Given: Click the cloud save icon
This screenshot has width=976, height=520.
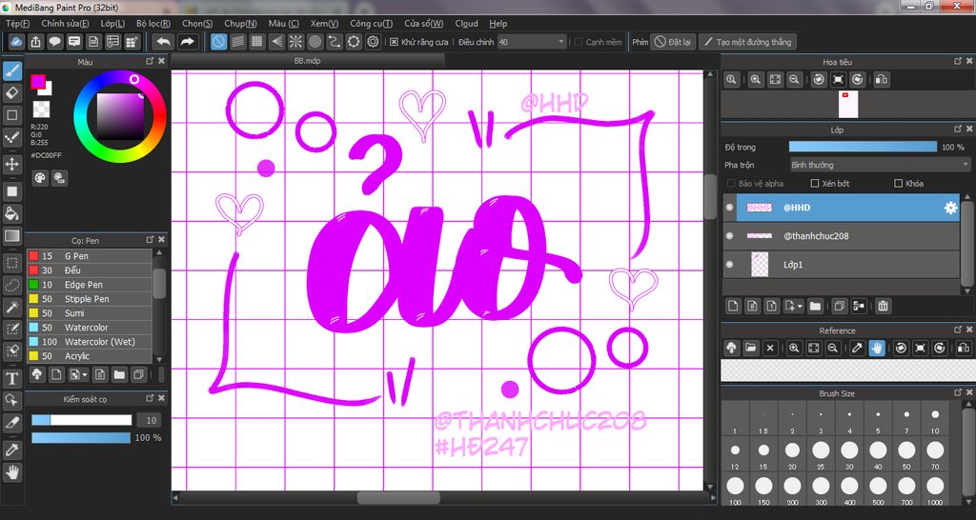Looking at the screenshot, I should pos(17,42).
